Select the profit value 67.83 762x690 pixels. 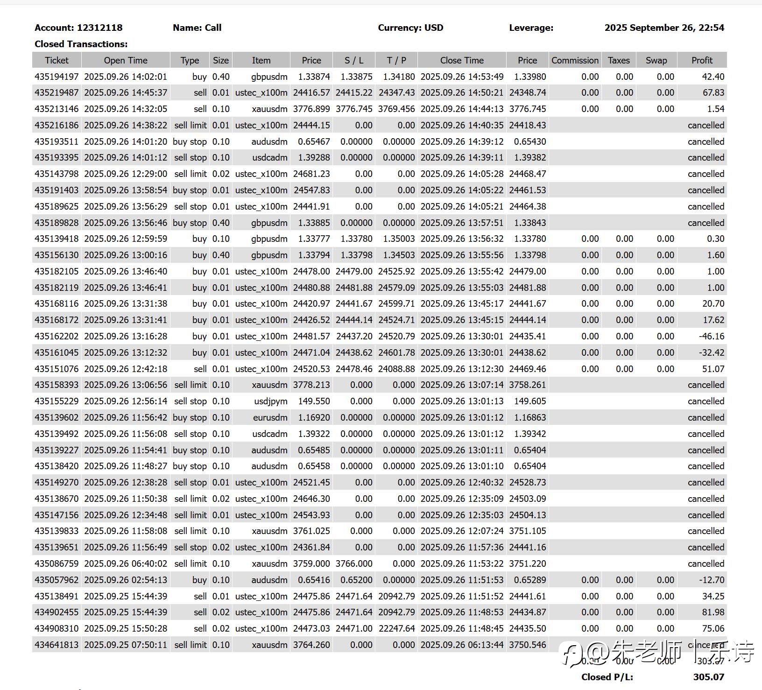pyautogui.click(x=713, y=92)
